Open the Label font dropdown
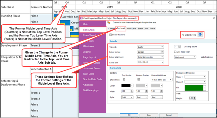Screen dimensions: 217x118 pos(150,62)
